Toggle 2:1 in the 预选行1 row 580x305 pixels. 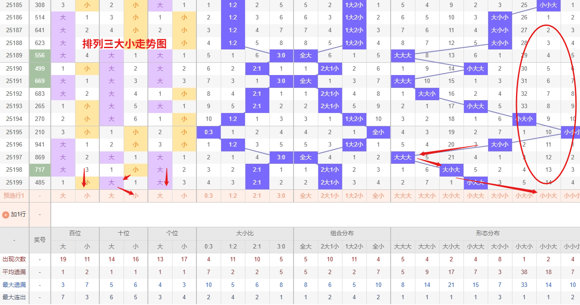click(257, 196)
